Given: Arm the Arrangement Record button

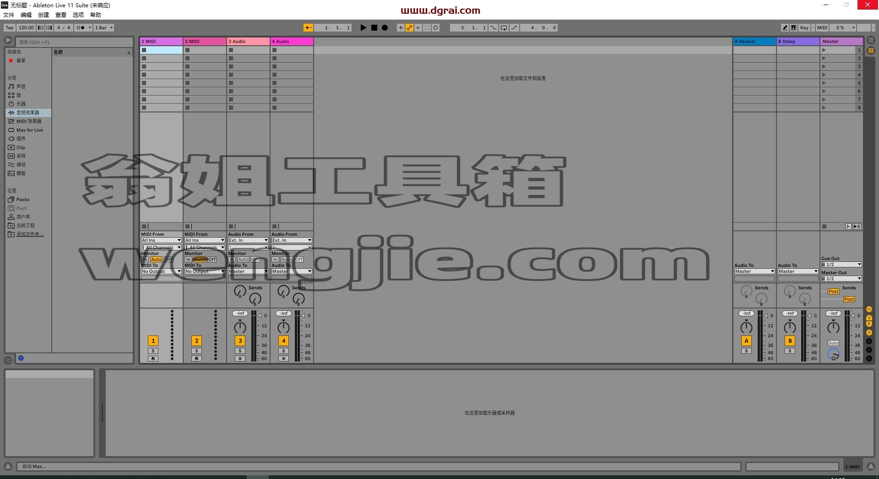Looking at the screenshot, I should (385, 27).
